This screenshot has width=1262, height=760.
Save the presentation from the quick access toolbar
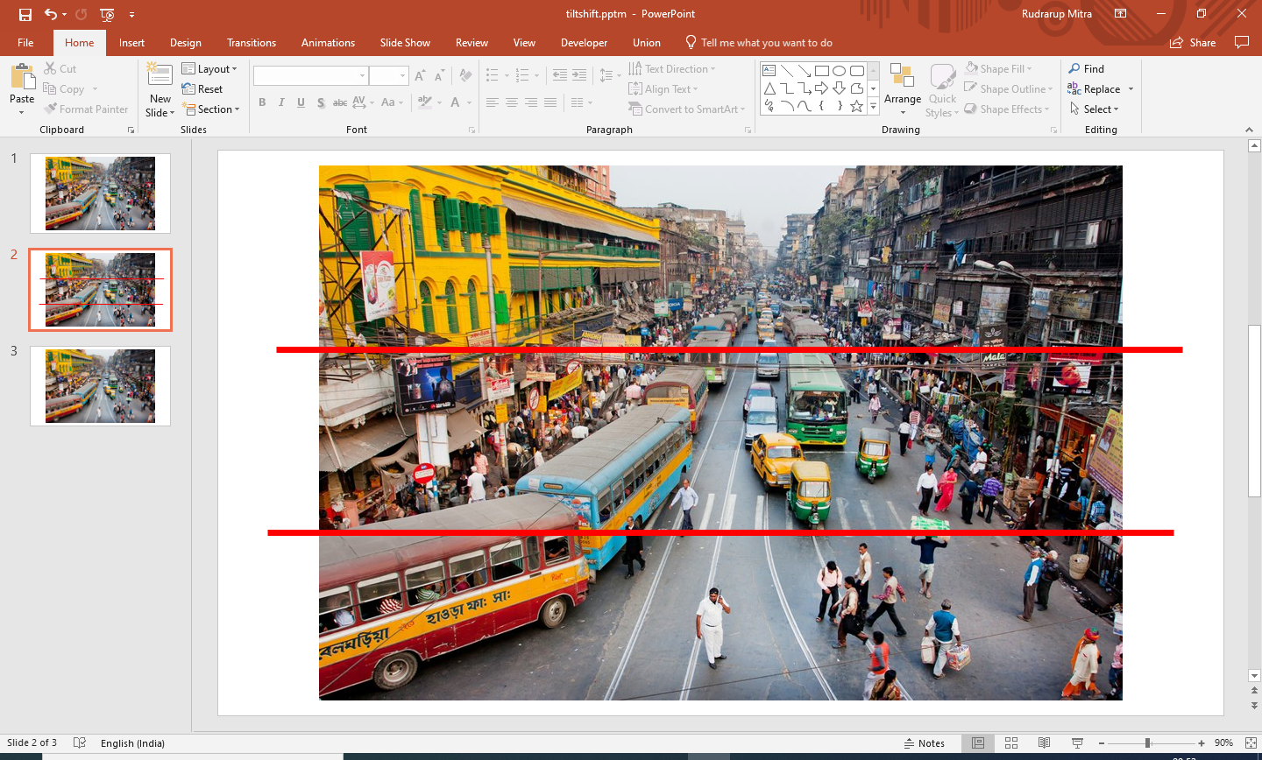[25, 14]
